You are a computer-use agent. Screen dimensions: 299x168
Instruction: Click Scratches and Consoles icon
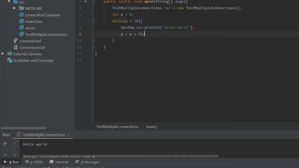pos(10,60)
